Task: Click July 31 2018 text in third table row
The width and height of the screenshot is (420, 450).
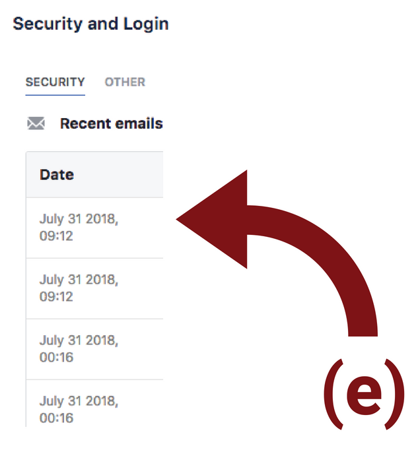Action: click(79, 340)
